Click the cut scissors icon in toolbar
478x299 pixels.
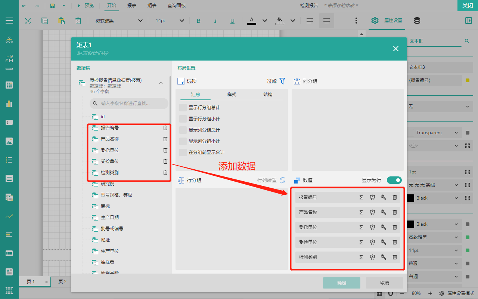28,21
